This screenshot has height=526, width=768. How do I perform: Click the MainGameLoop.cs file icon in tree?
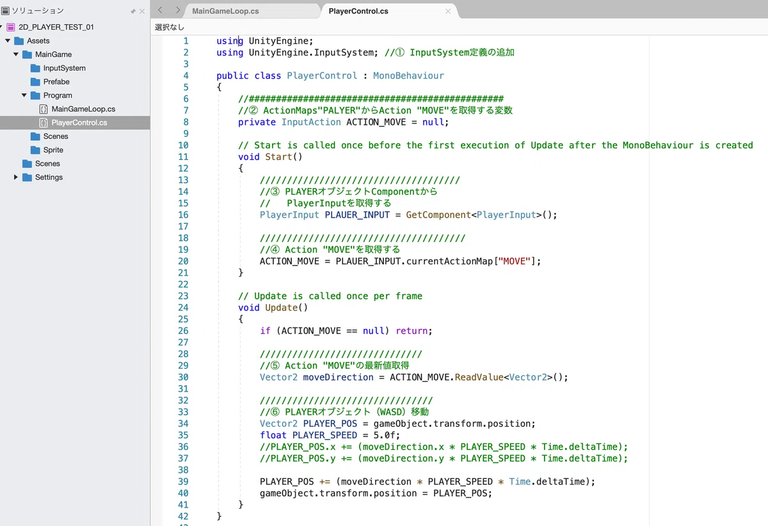click(44, 109)
